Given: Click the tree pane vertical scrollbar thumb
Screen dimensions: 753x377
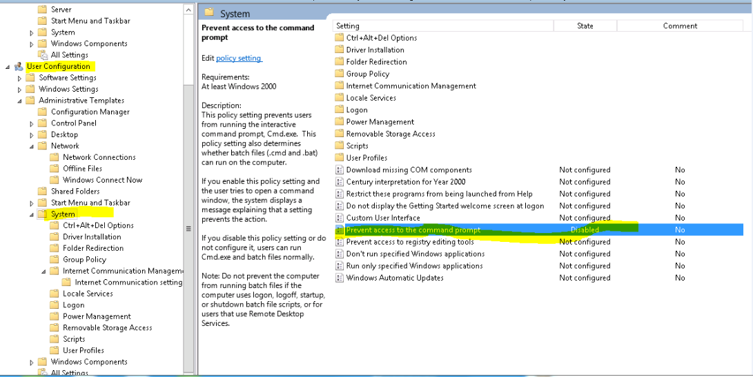Looking at the screenshot, I should (x=188, y=229).
